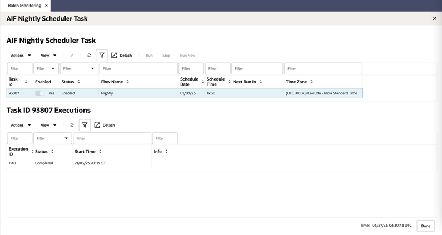Click the edit pencil icon in scheduler toolbar
442x235 pixels.
tap(72, 55)
